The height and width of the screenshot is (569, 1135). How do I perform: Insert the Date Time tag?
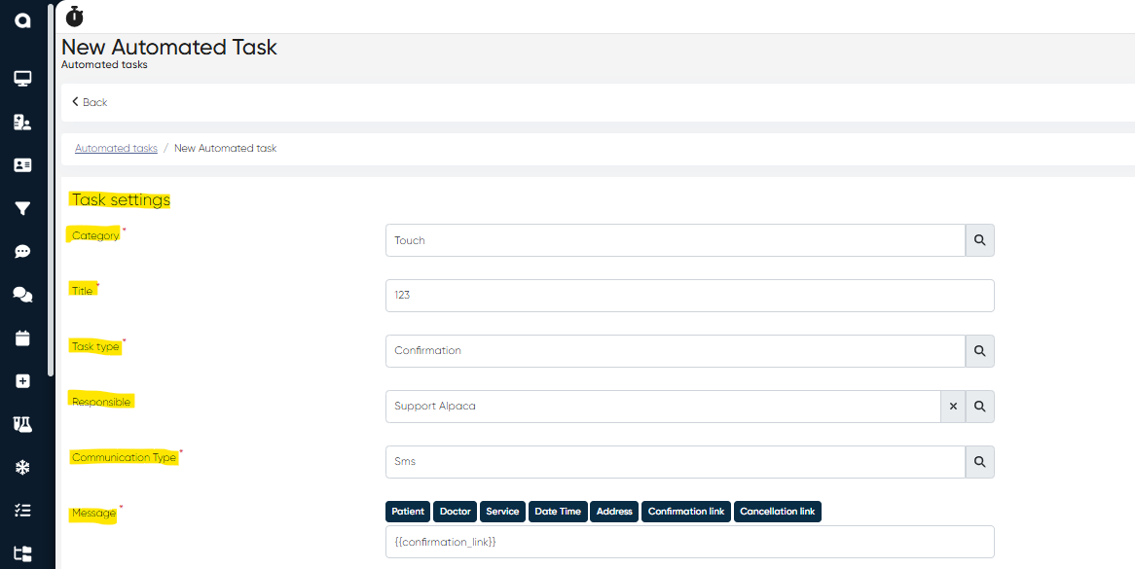[x=558, y=512]
